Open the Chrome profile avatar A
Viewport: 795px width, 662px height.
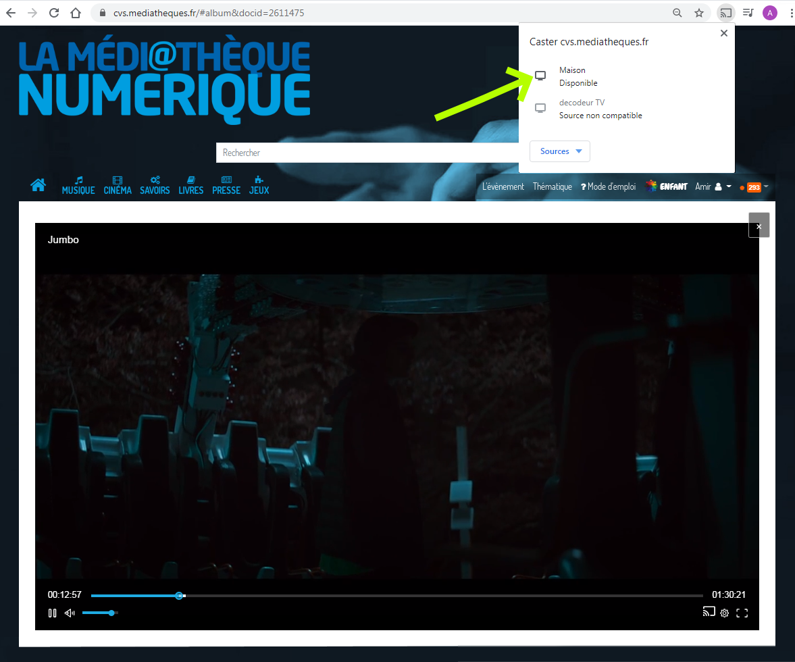click(769, 13)
